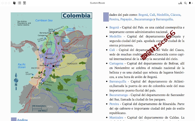Click the Pacific Ocean map label
The image size is (195, 121).
[22, 66]
